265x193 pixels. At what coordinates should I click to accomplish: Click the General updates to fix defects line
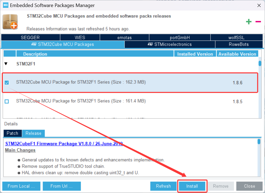coord(93,160)
